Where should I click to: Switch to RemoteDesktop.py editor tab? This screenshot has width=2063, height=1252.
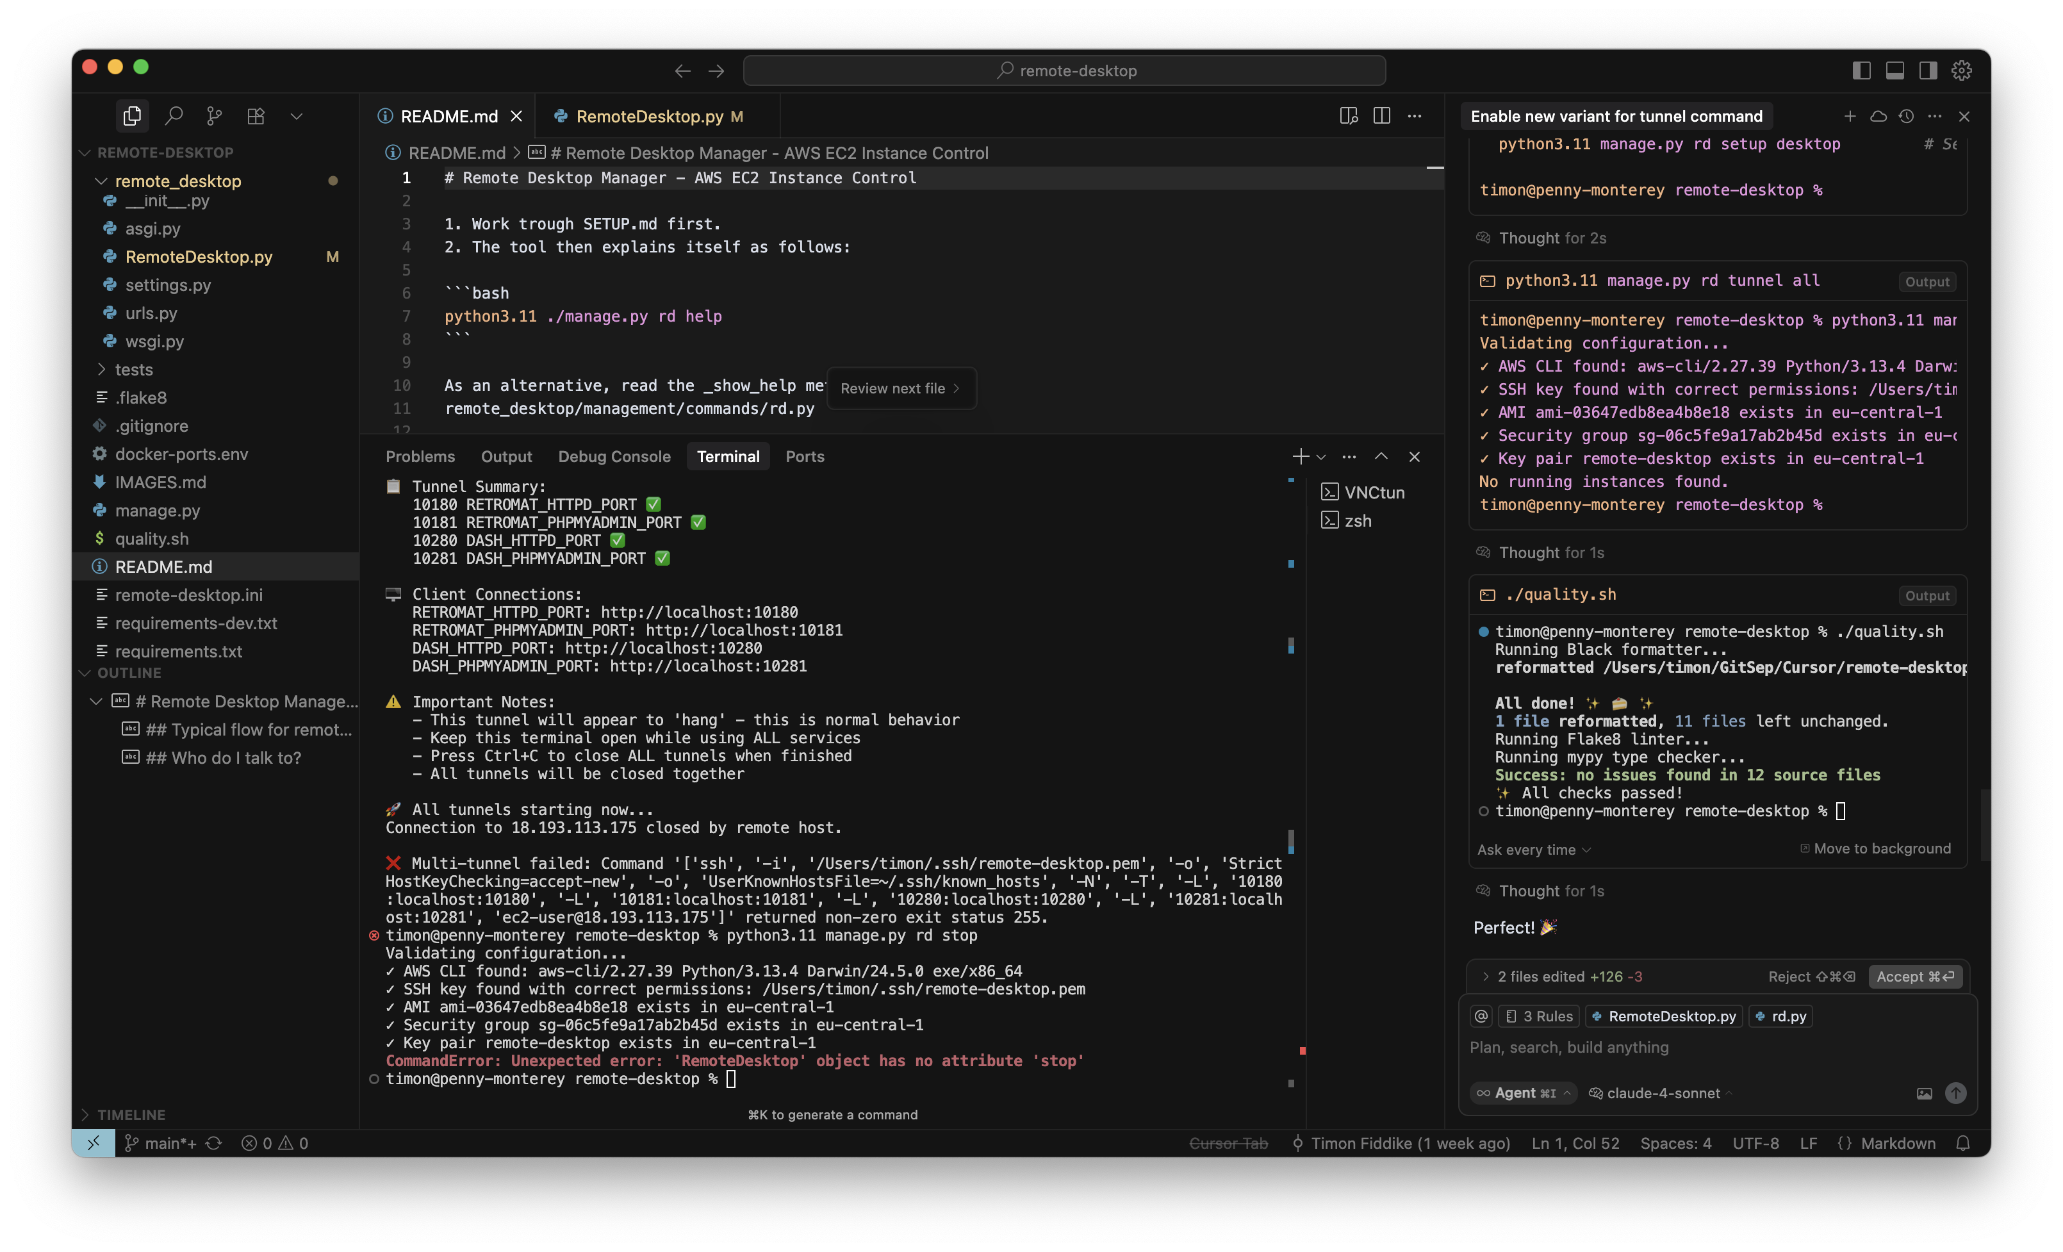tap(659, 117)
